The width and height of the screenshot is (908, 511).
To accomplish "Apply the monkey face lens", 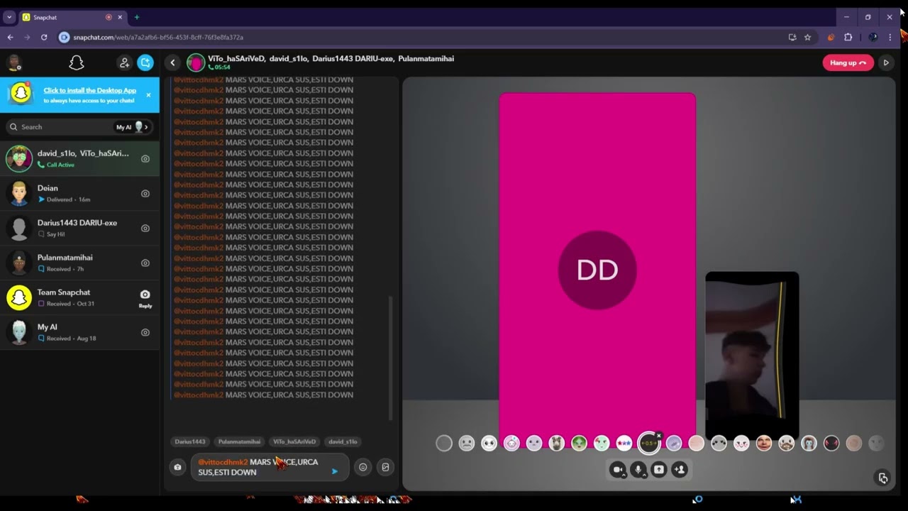I will 809,444.
